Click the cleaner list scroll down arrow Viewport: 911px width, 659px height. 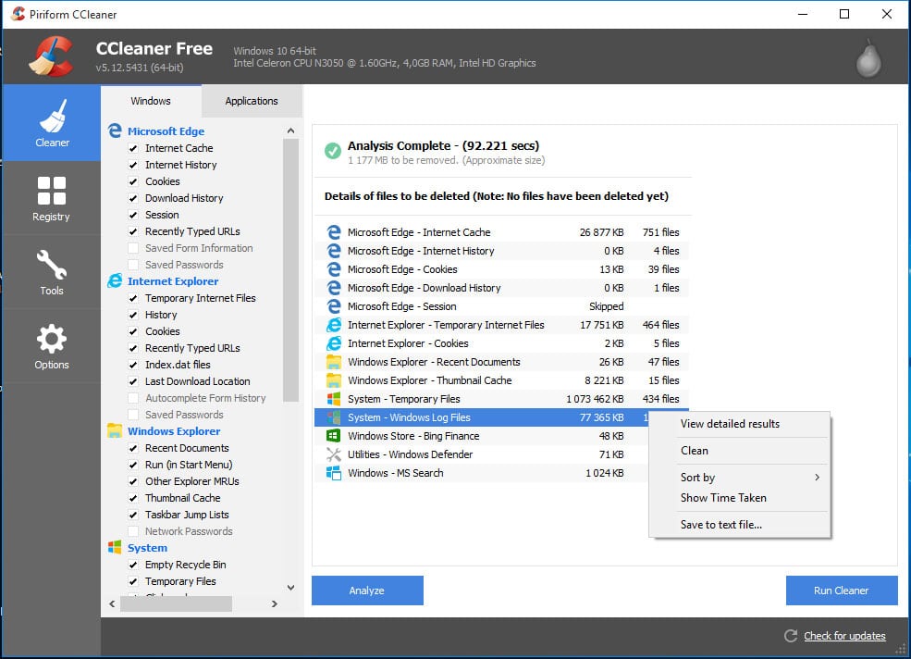tap(291, 588)
